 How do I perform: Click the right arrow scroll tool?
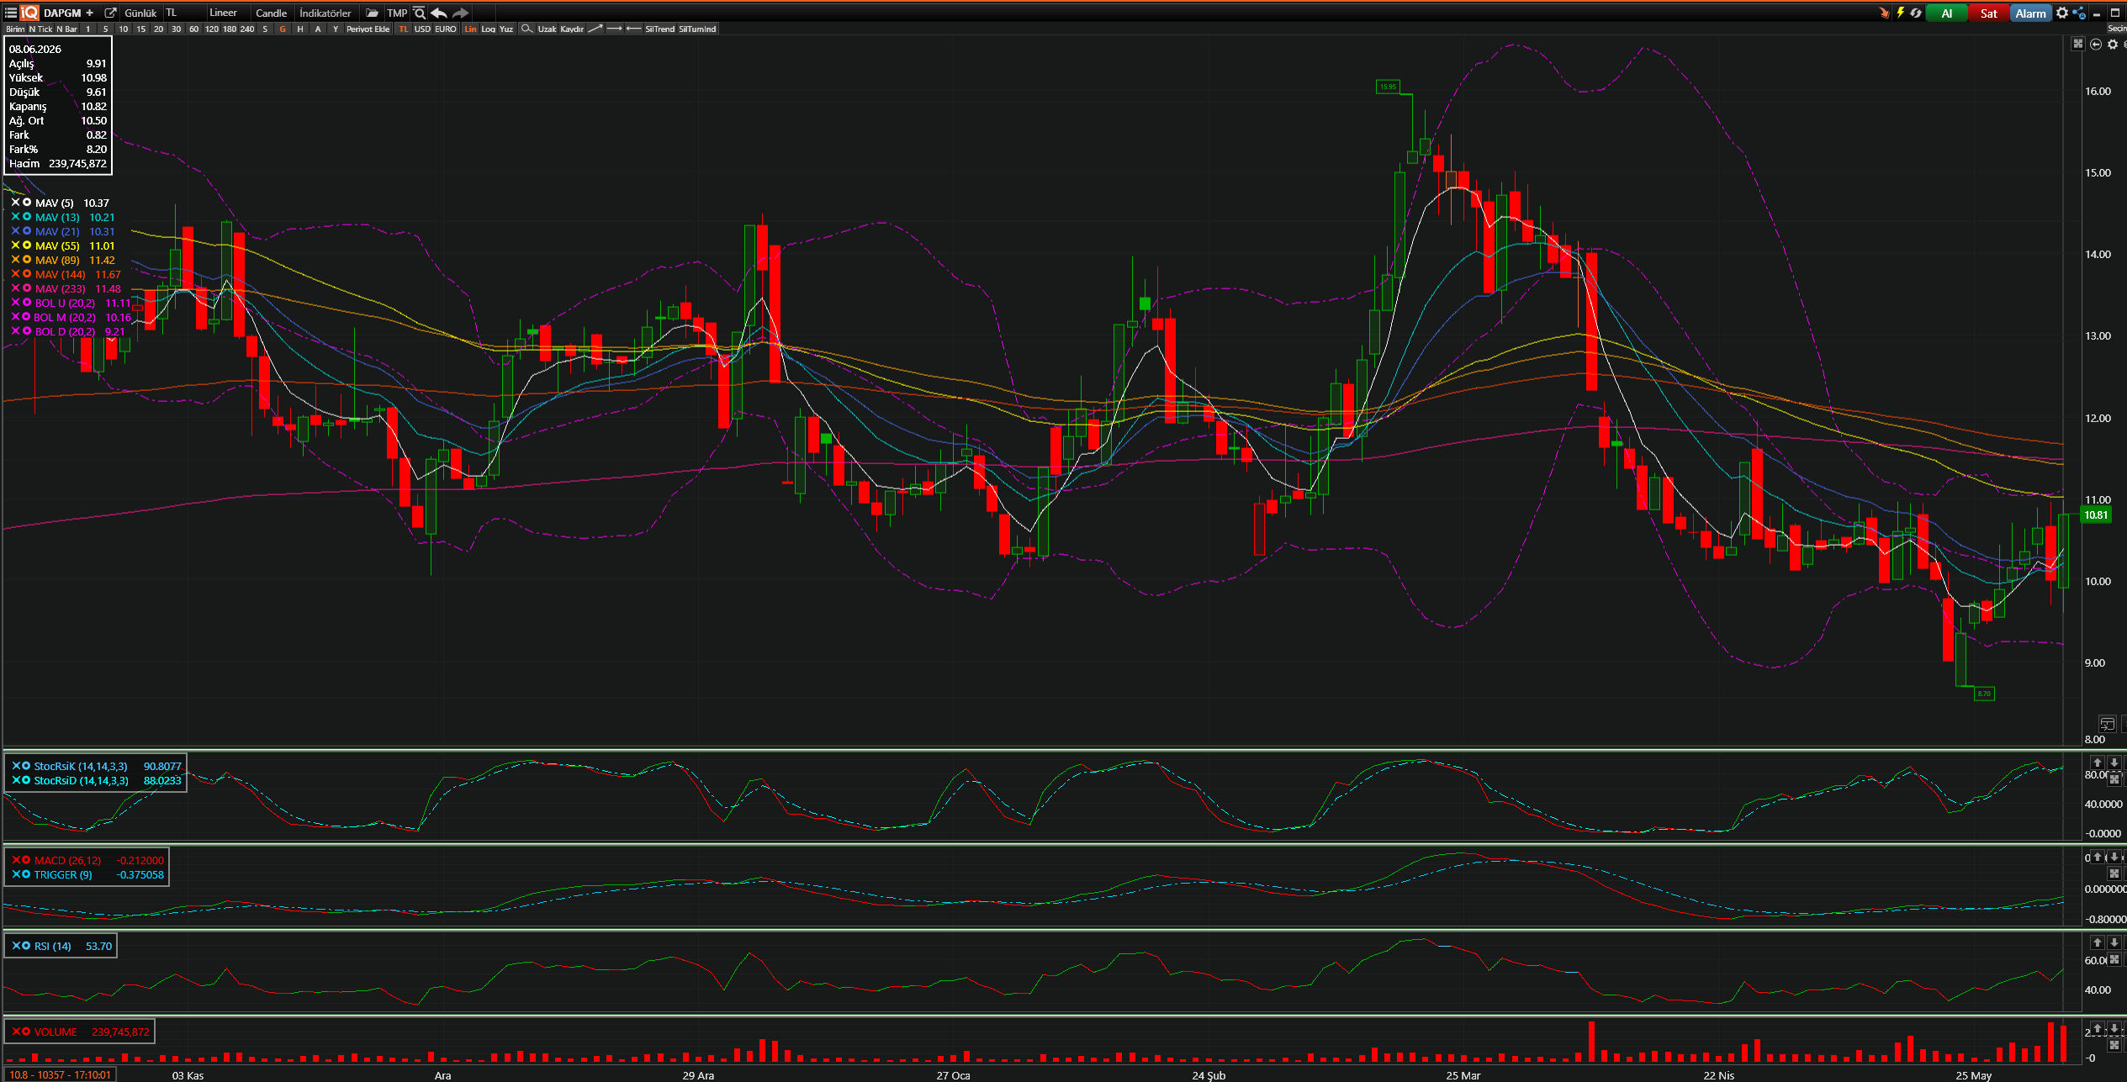coord(614,29)
